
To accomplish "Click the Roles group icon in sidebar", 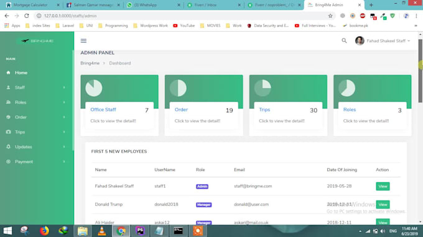I will coord(8,102).
